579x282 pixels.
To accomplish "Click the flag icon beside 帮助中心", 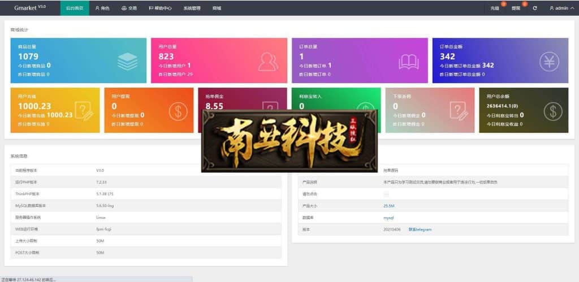I will click(x=152, y=8).
